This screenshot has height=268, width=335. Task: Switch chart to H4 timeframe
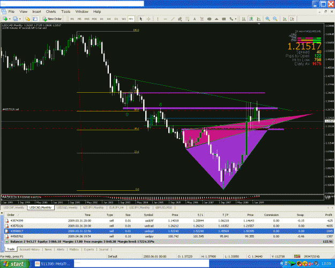[x=109, y=19]
